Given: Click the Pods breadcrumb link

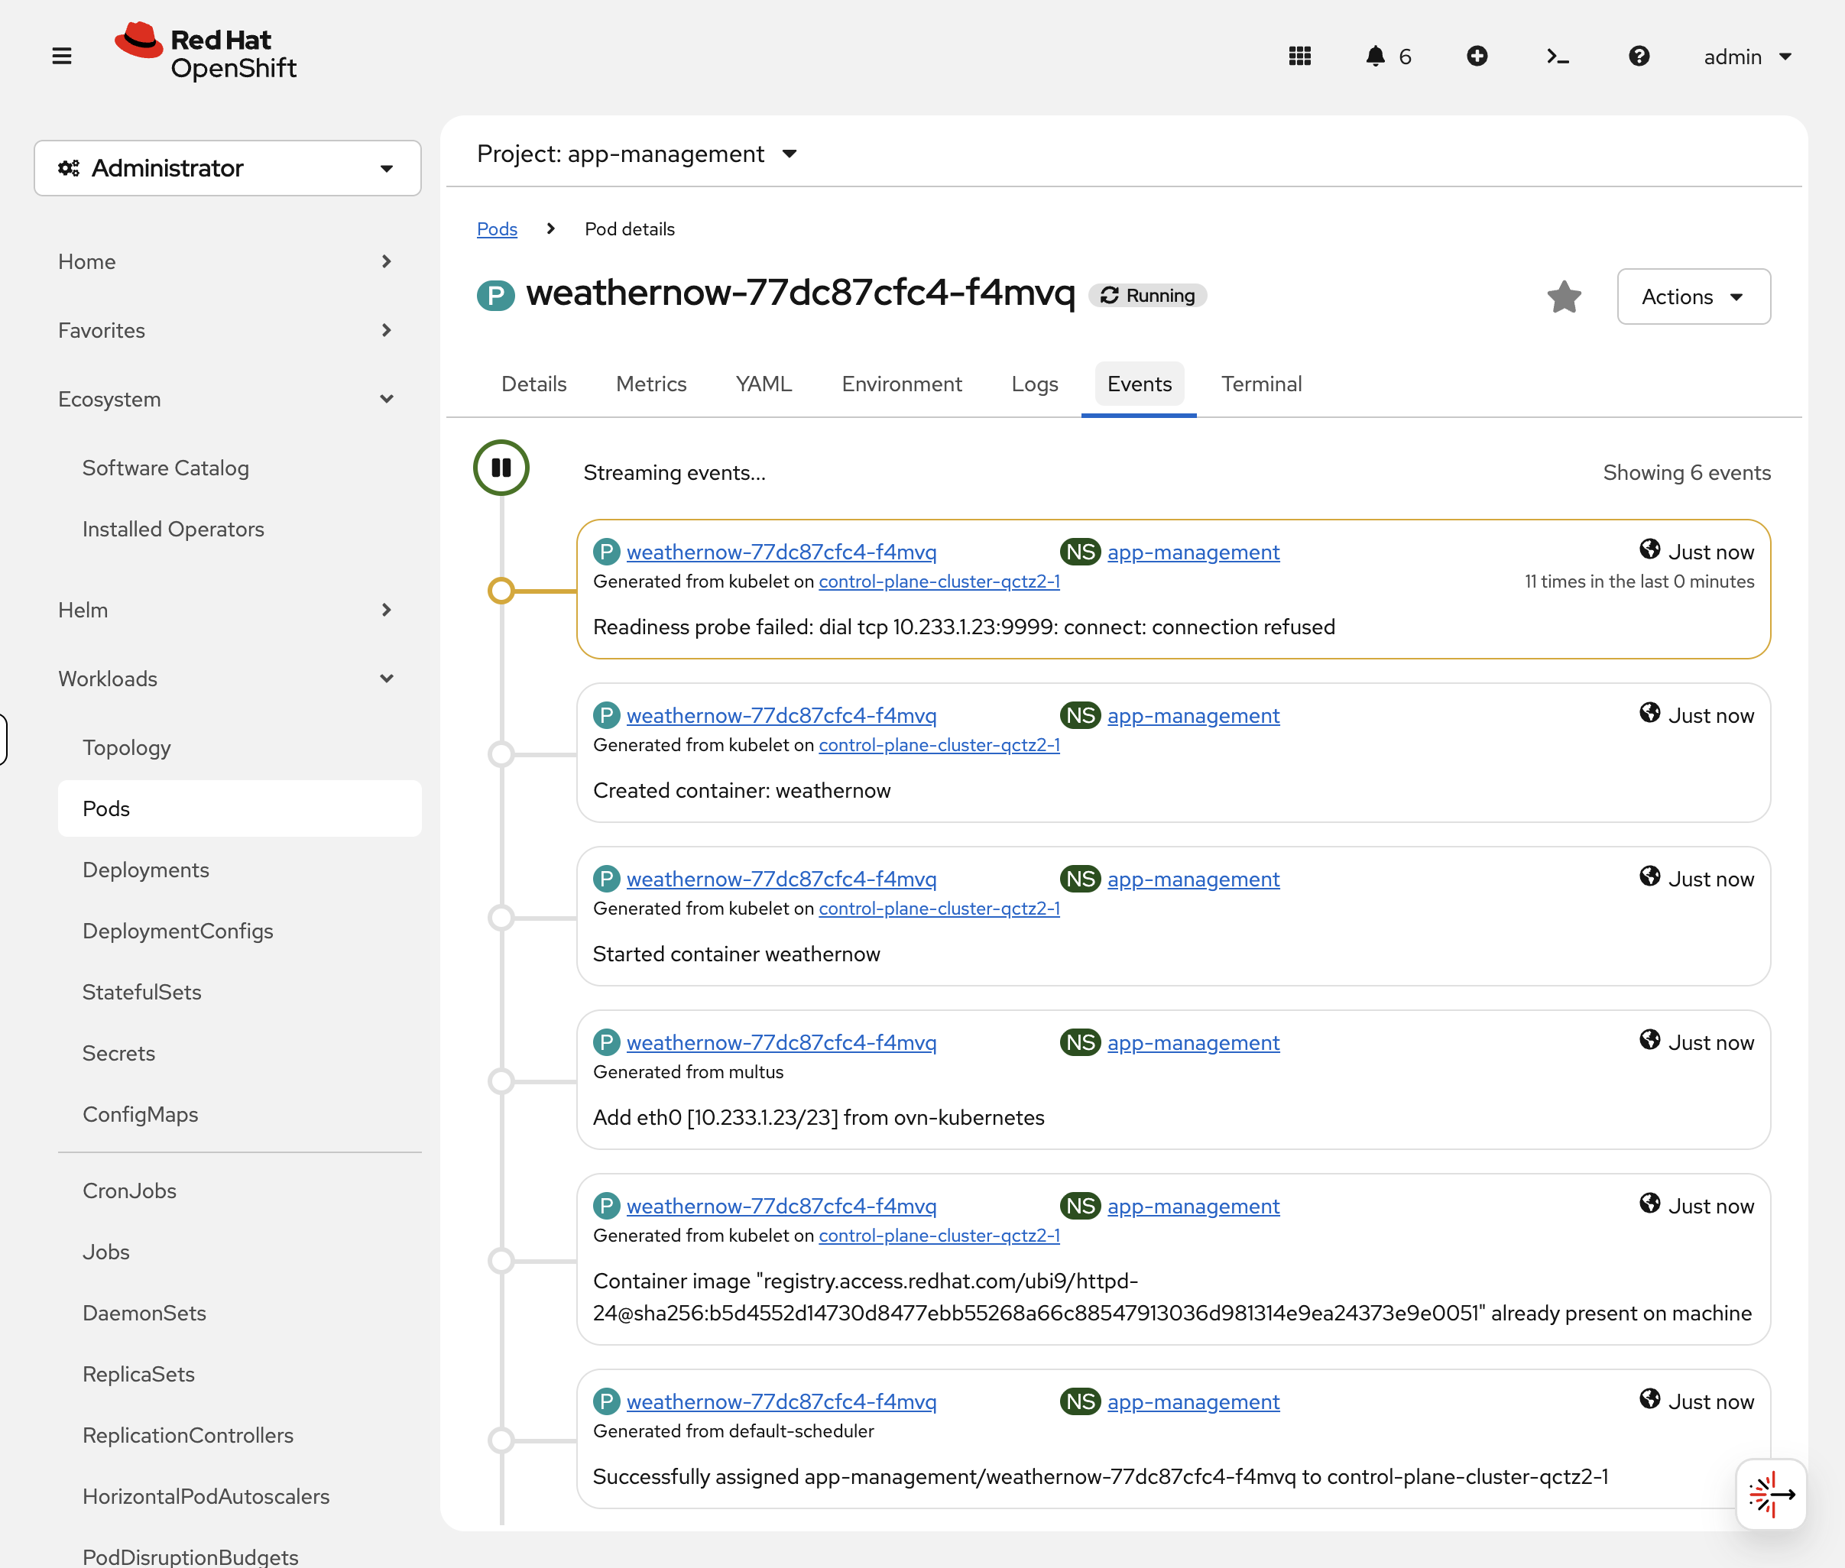Looking at the screenshot, I should coord(497,228).
